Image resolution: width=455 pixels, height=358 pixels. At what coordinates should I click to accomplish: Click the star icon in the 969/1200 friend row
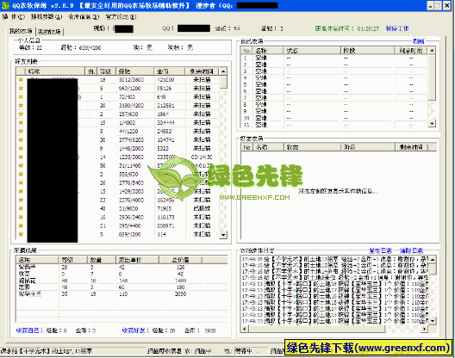tap(21, 88)
